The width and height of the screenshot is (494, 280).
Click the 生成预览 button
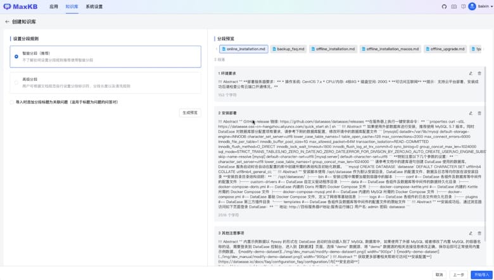[x=190, y=113]
